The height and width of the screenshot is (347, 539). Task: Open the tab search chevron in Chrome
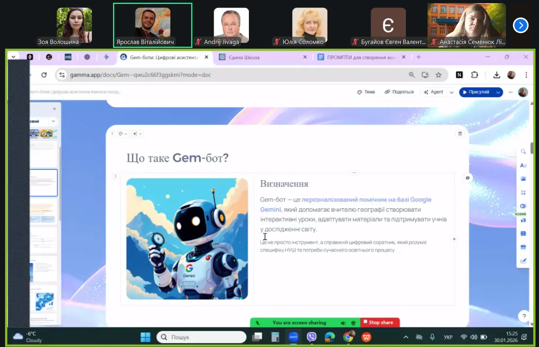click(x=13, y=57)
